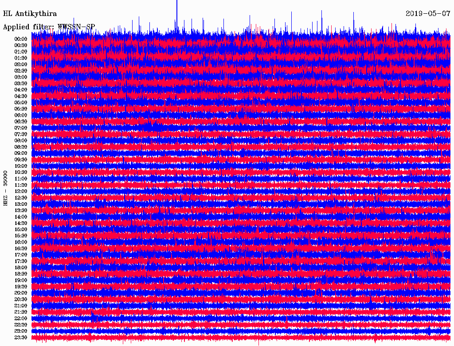
Task: Click the HHZ - 35000 axis label
Action: coord(5,189)
